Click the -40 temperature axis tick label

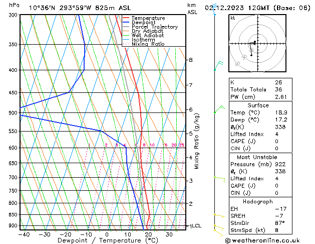pos(24,234)
